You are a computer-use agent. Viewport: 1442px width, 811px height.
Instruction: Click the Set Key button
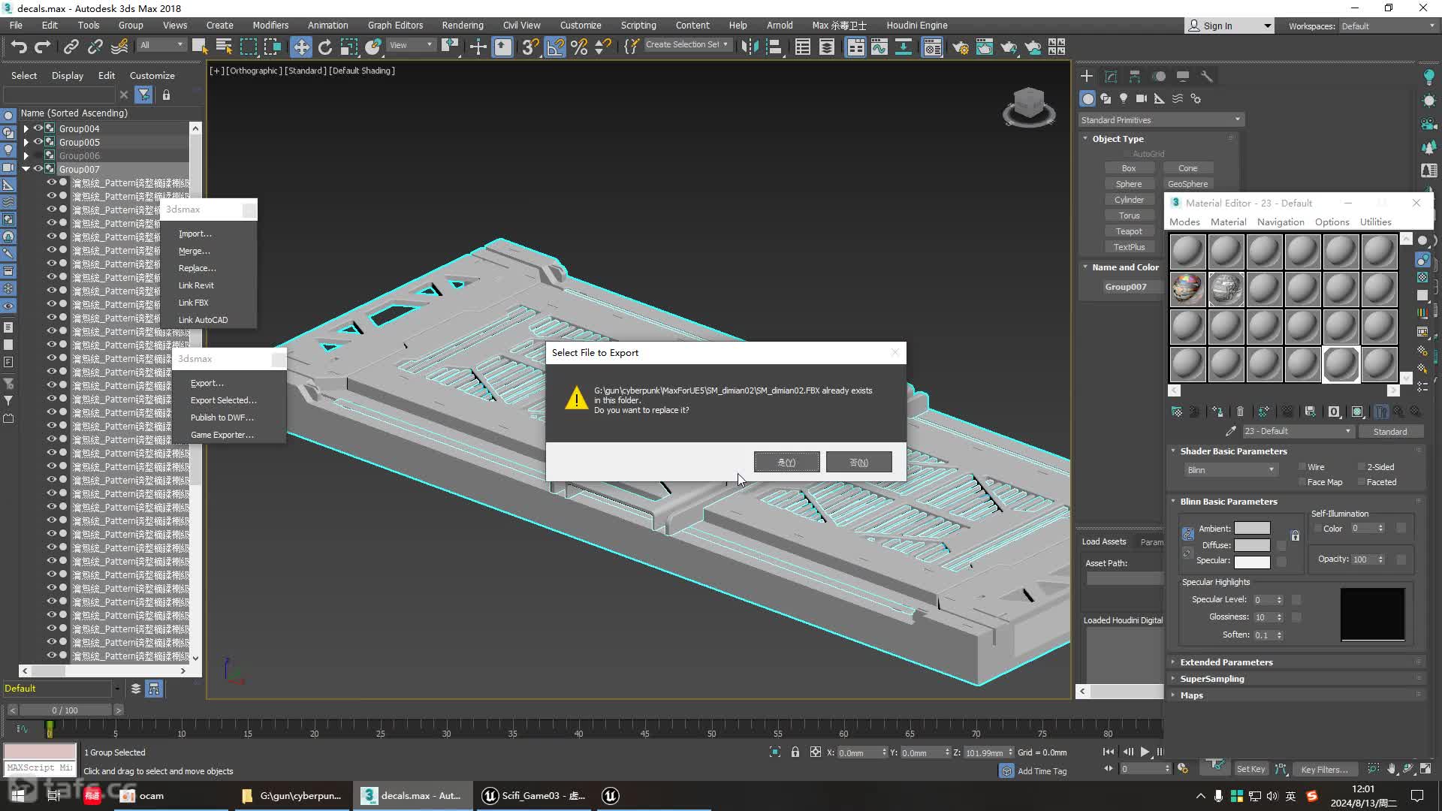pyautogui.click(x=1250, y=769)
